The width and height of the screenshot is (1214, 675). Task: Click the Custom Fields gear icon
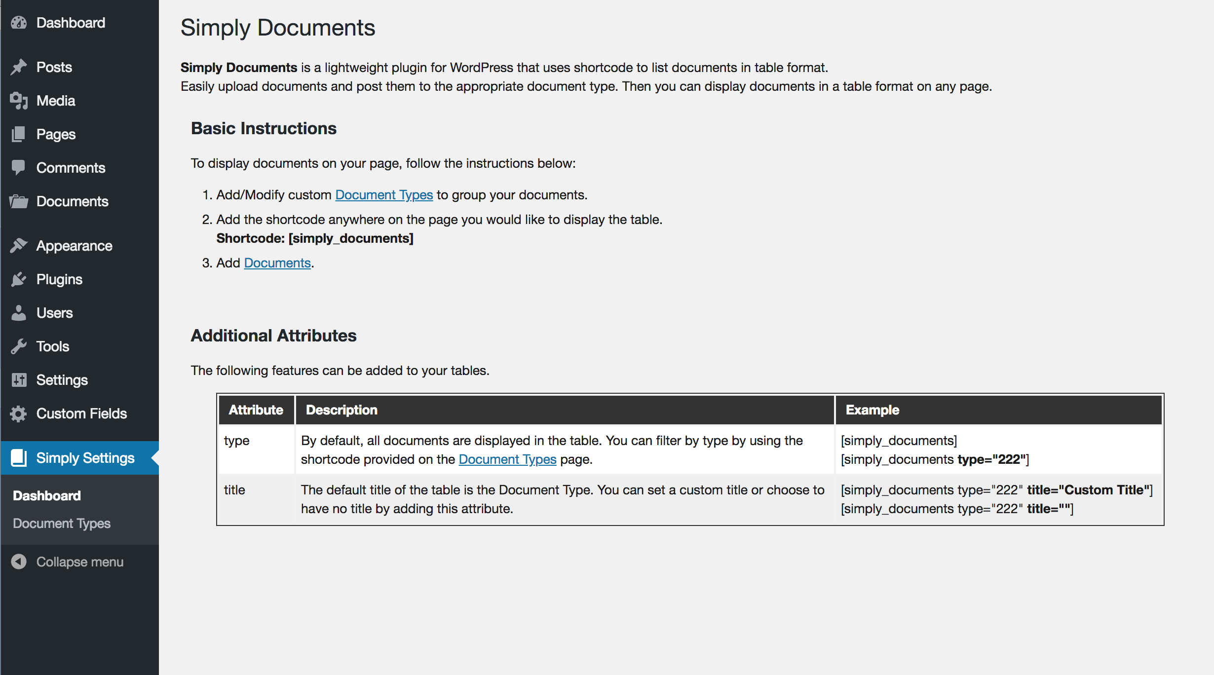19,413
